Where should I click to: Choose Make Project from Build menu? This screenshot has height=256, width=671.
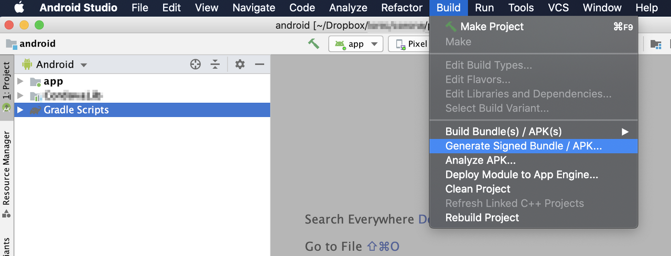click(x=534, y=27)
